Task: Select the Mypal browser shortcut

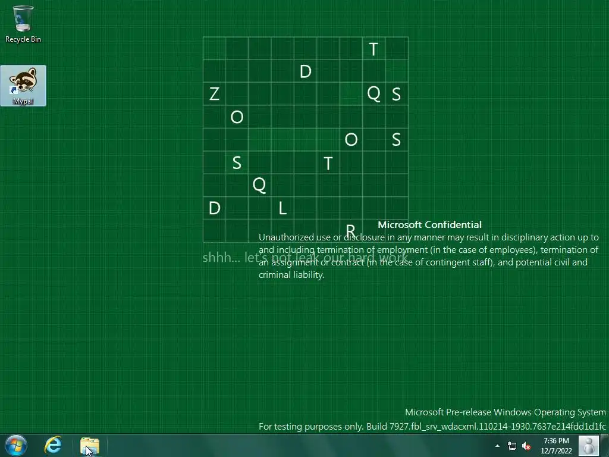Action: 23,86
